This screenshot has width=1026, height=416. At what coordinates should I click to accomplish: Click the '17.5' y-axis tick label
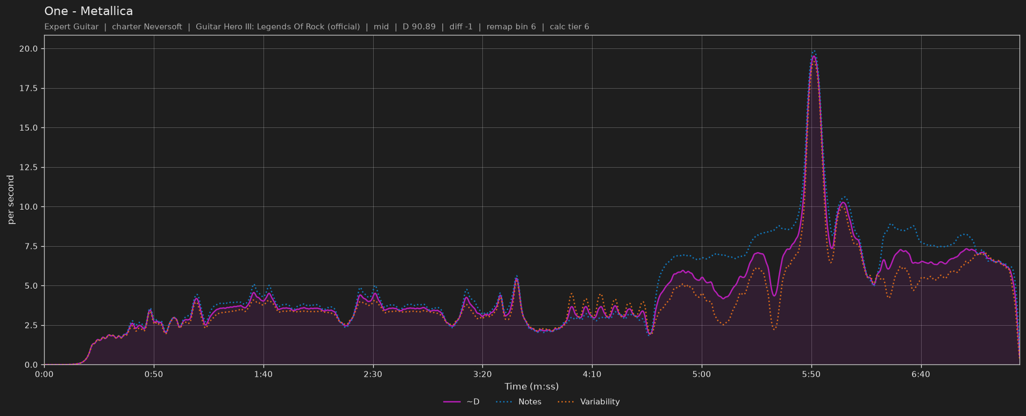28,88
